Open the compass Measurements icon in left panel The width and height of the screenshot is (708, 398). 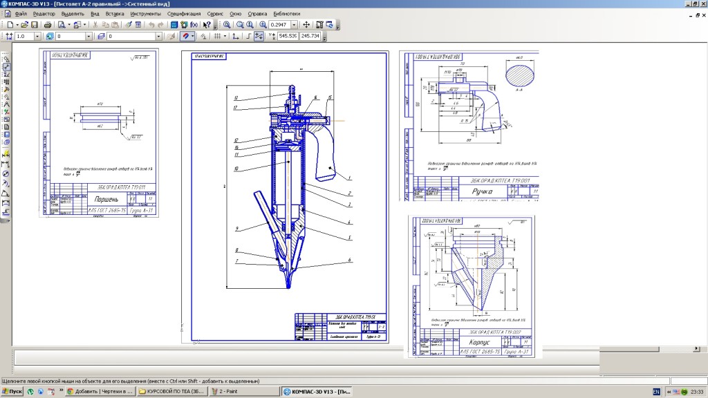coord(6,104)
